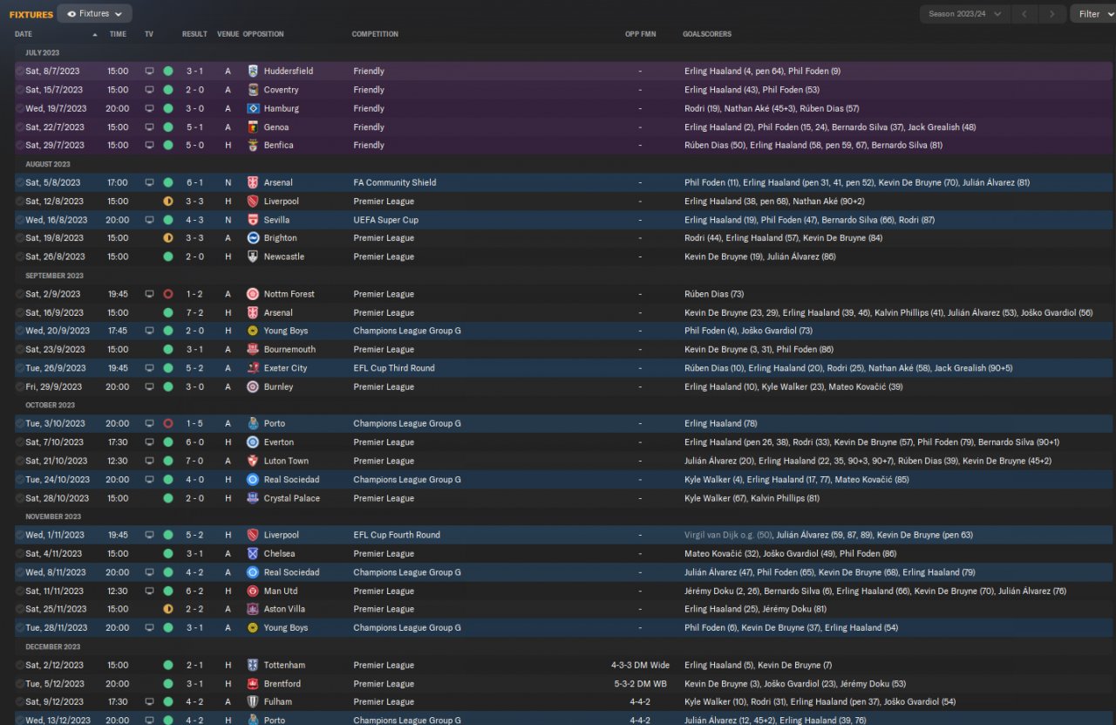
Task: Open the Fixtures view dropdown
Action: click(x=94, y=14)
